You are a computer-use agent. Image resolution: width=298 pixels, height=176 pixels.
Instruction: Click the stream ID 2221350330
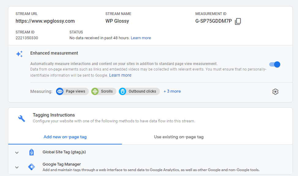(27, 38)
